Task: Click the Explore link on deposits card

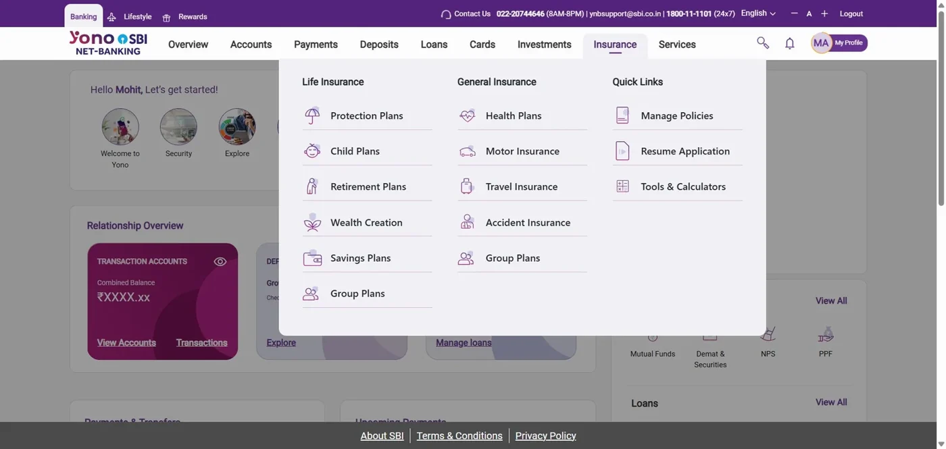Action: [x=281, y=342]
